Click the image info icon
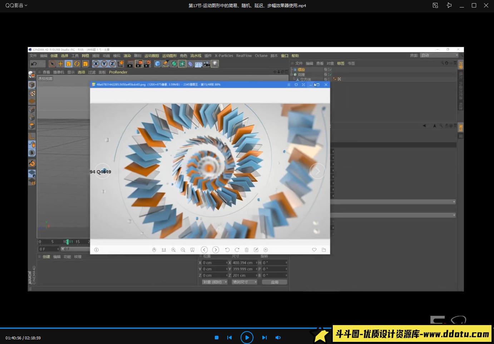The height and width of the screenshot is (344, 494). pos(96,250)
